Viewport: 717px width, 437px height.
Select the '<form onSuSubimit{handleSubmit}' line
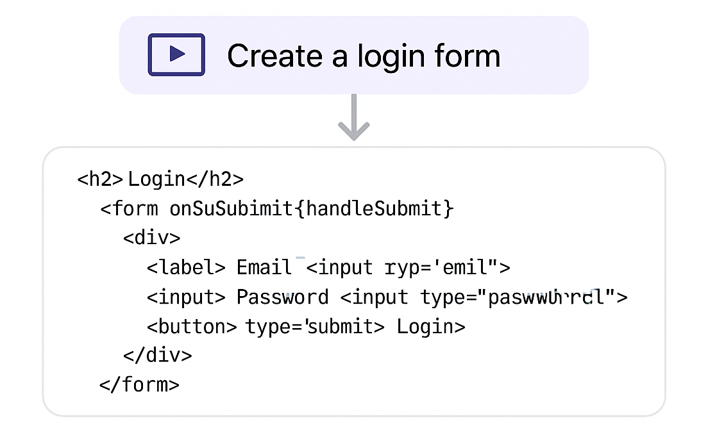(x=276, y=209)
